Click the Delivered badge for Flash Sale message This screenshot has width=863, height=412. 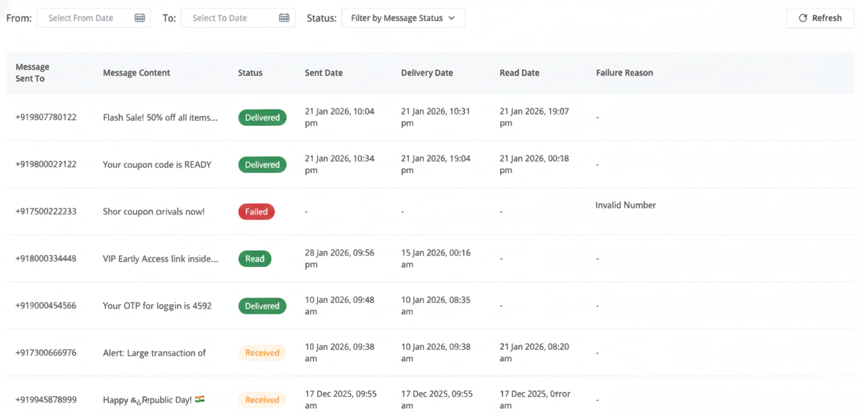(x=262, y=118)
